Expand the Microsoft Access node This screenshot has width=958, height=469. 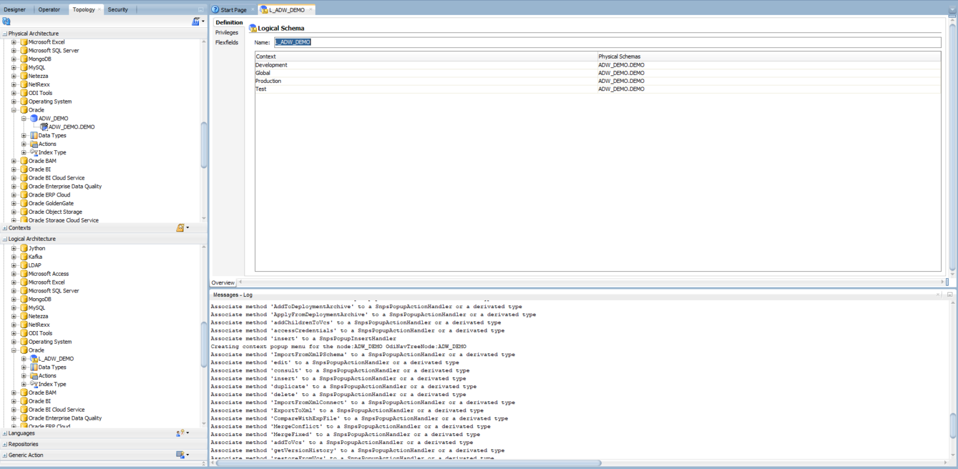[x=14, y=274]
